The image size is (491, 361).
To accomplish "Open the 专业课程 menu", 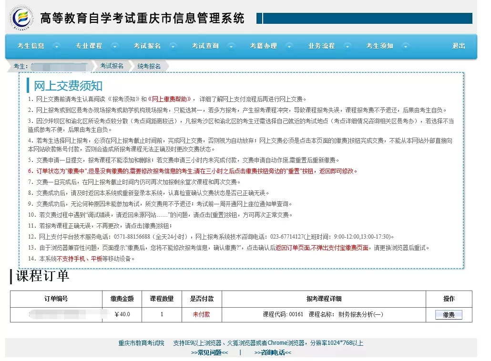I will [x=89, y=46].
